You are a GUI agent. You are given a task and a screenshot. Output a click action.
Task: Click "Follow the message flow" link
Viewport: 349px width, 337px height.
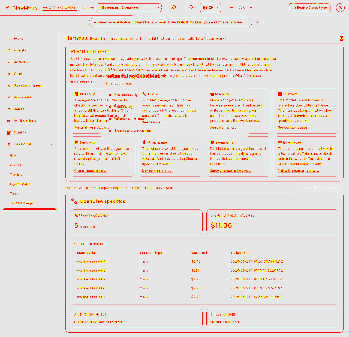(299, 171)
